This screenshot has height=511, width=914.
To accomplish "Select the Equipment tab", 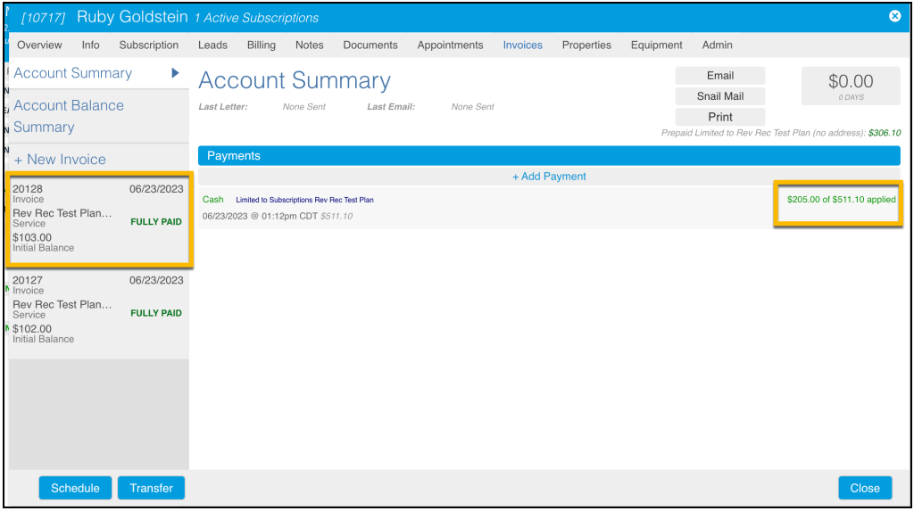I will (x=656, y=45).
